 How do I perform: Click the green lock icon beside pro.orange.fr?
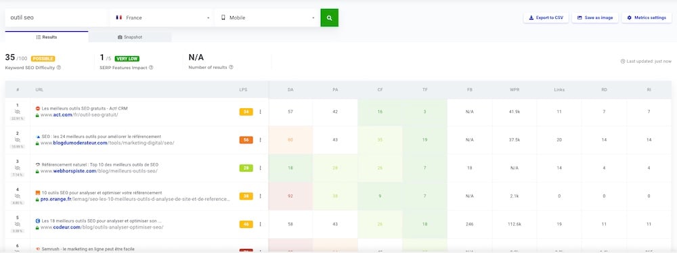[x=37, y=200]
